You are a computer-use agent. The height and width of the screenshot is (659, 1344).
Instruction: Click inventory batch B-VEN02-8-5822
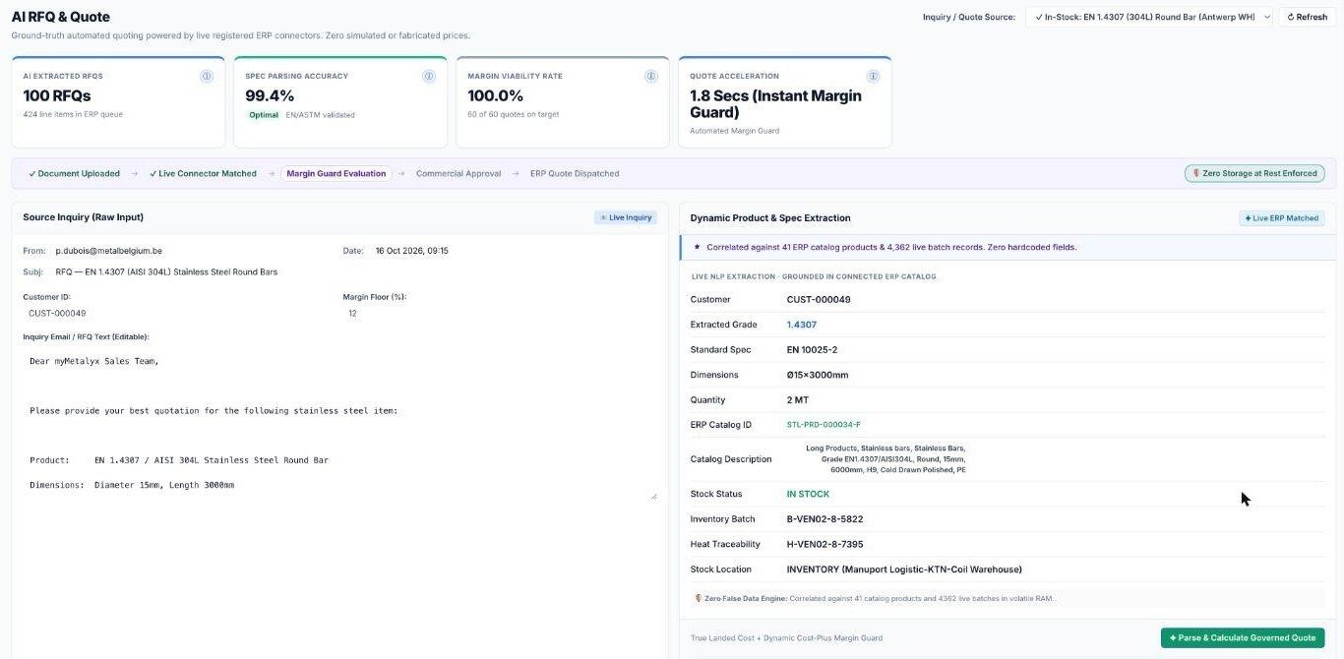coord(825,519)
